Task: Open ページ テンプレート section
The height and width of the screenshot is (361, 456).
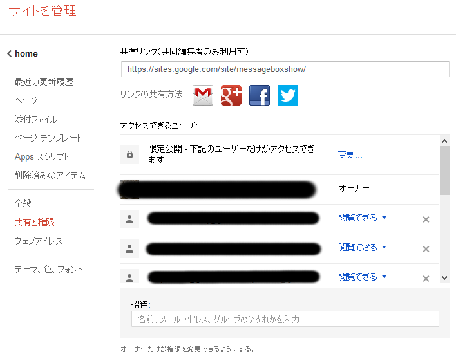Action: tap(48, 138)
